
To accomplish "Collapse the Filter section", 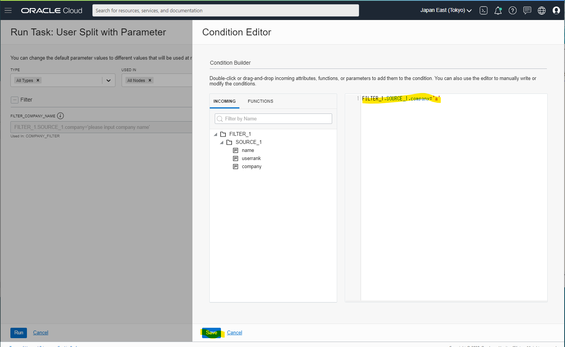I will click(15, 100).
